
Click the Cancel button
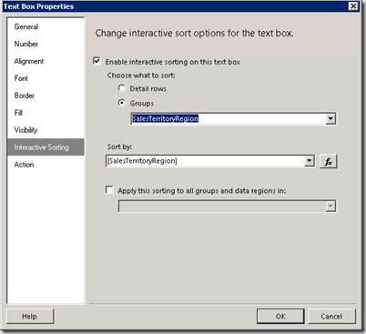point(331,317)
